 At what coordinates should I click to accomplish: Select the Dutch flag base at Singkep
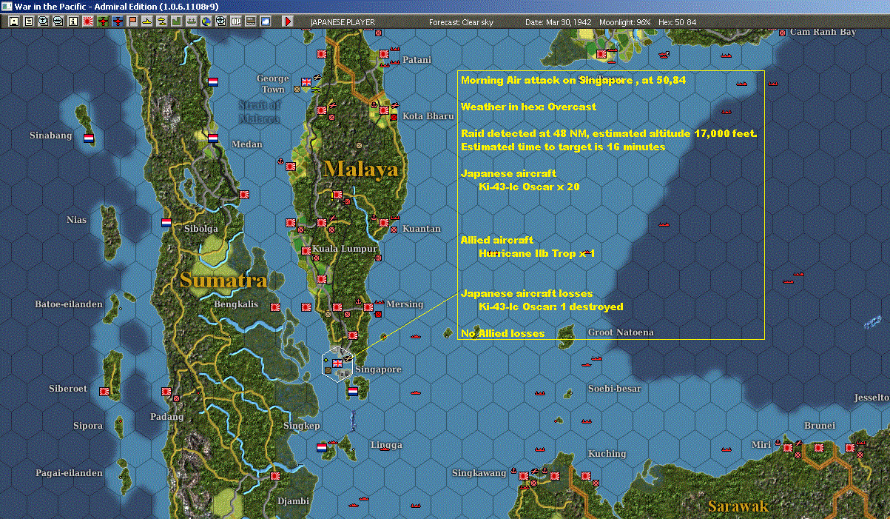[322, 448]
